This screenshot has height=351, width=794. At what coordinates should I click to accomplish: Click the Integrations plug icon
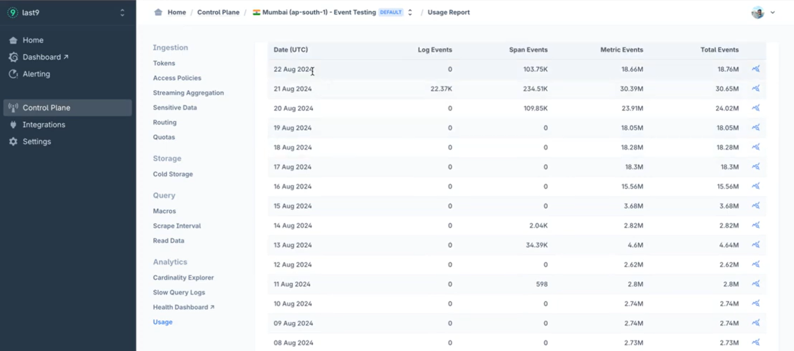(13, 125)
